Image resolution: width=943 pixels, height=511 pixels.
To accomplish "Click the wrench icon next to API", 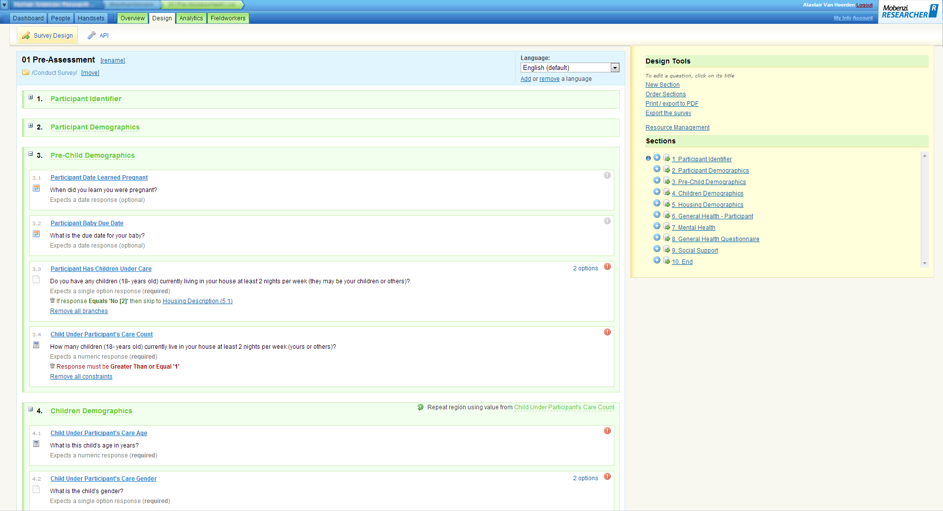I will tap(92, 35).
